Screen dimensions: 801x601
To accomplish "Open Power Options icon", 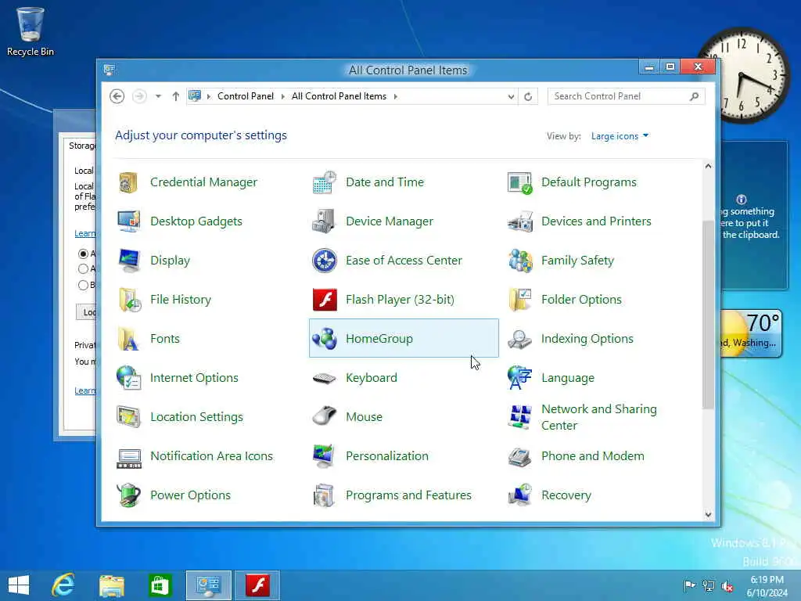I will tap(128, 495).
